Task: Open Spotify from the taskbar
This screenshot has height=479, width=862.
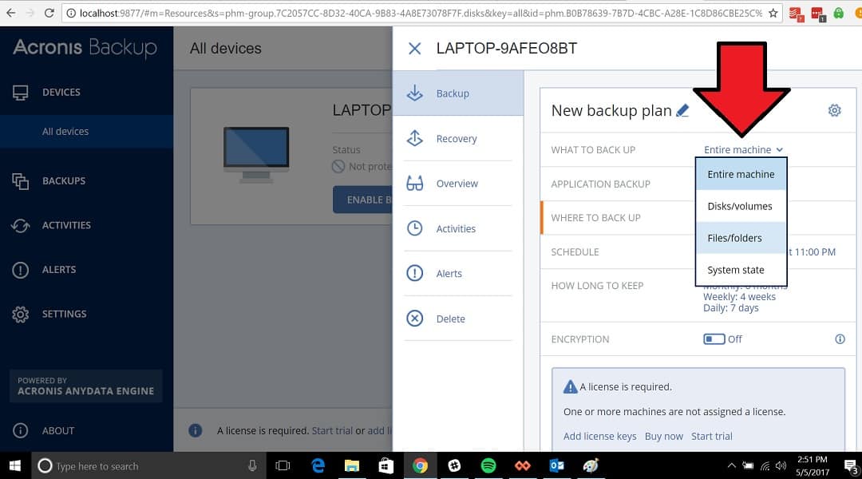Action: point(488,465)
